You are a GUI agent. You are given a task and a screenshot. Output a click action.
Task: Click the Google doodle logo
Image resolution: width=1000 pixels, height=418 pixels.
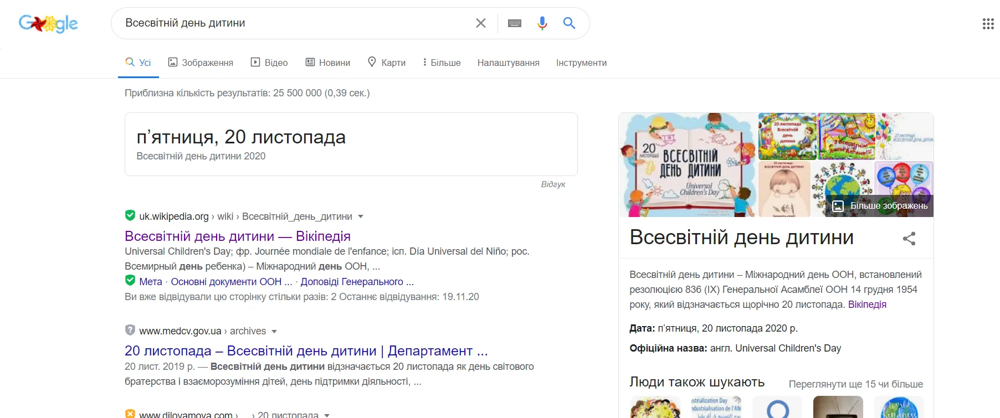[48, 23]
